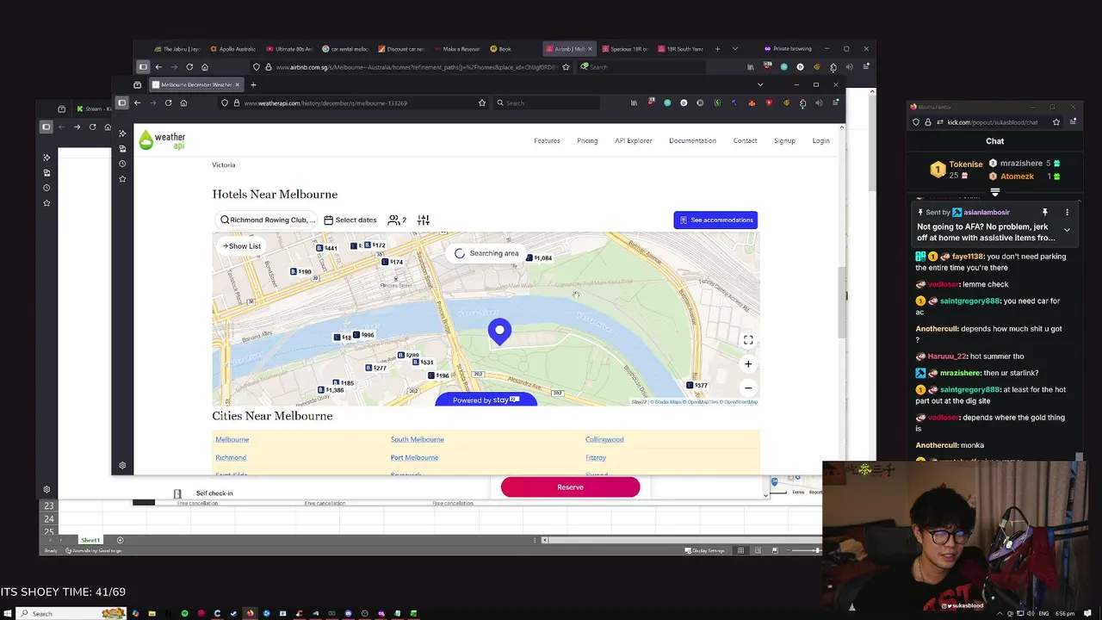Click the Richmond Rowing Club search field
The height and width of the screenshot is (620, 1102).
coord(268,220)
